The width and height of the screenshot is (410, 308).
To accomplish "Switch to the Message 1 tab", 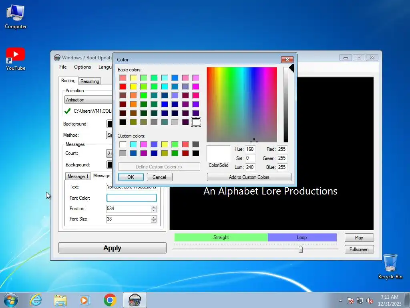I will coord(78,176).
